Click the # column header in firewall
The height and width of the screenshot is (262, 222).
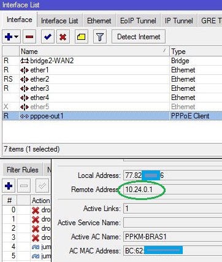9,201
